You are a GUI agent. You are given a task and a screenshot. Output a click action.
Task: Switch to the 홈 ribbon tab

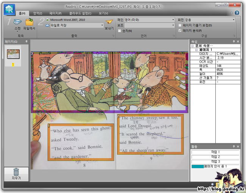22,13
